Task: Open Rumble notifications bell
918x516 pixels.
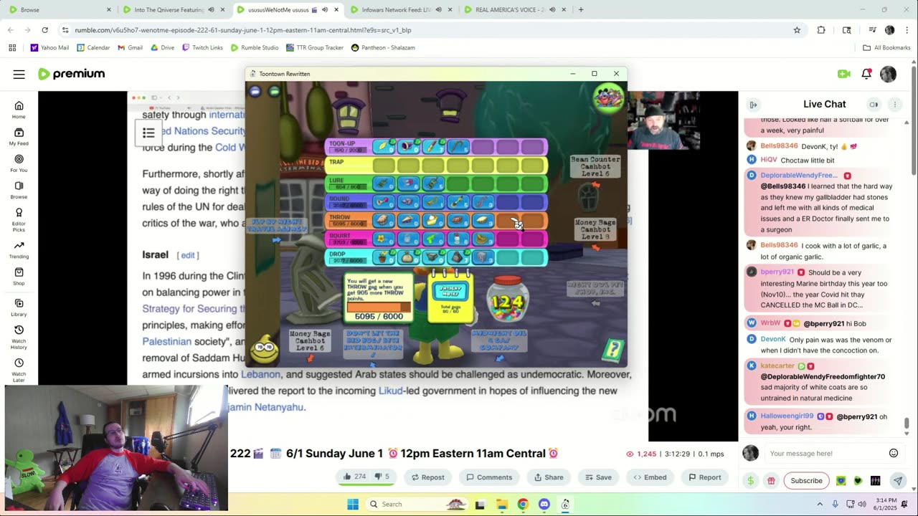Action: [x=866, y=74]
